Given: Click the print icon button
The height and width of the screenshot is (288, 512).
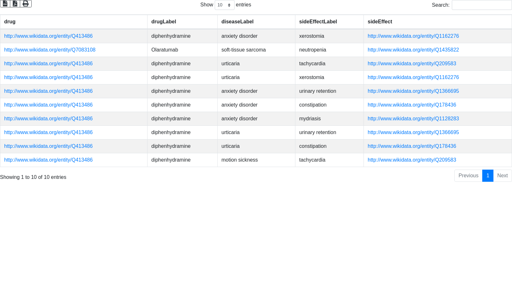Looking at the screenshot, I should click(26, 4).
